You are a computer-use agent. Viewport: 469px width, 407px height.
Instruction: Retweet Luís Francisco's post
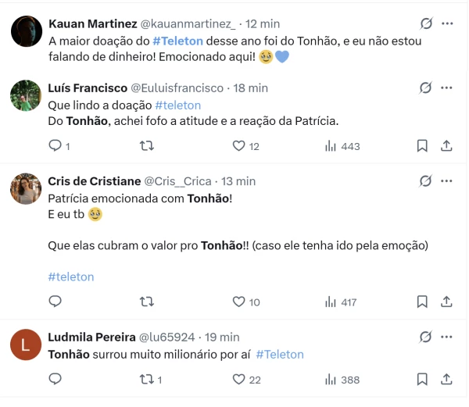coord(146,145)
